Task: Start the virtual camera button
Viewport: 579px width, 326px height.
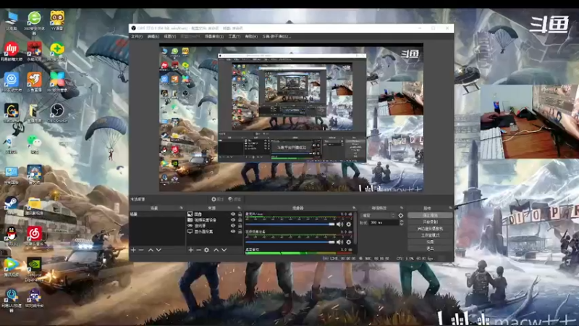Action: tap(430, 228)
